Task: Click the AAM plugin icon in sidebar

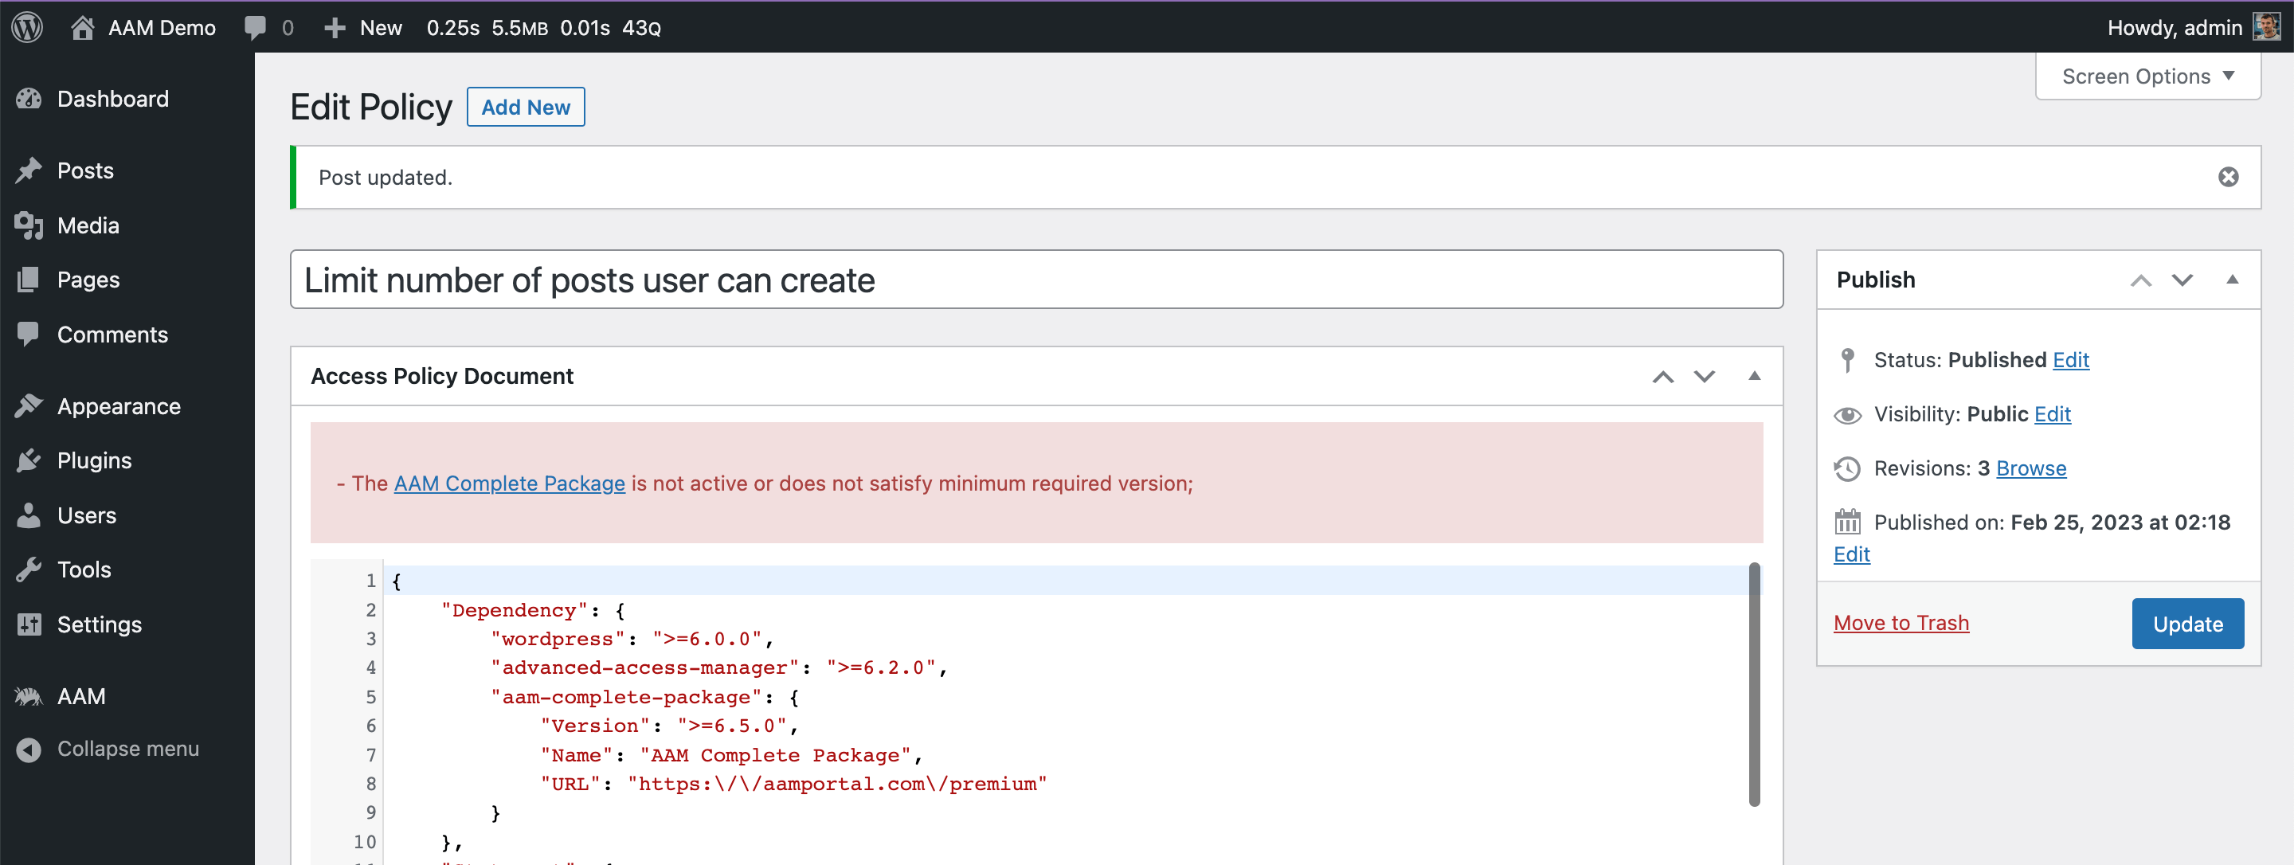Action: (x=29, y=697)
